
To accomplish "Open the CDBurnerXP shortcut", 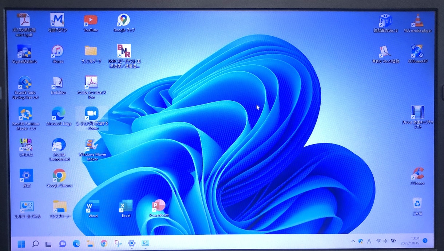I will pos(417,54).
